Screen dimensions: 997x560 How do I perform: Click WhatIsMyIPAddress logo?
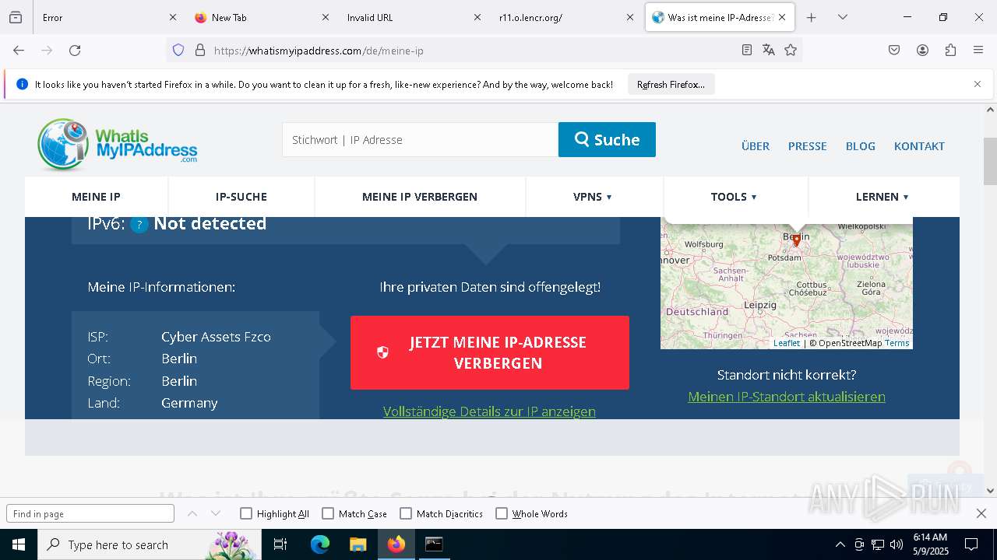click(117, 145)
